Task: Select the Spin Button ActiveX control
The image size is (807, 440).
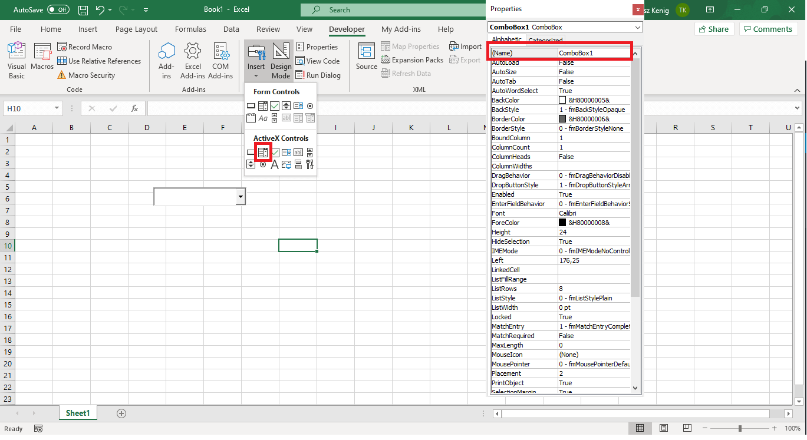Action: [x=251, y=164]
